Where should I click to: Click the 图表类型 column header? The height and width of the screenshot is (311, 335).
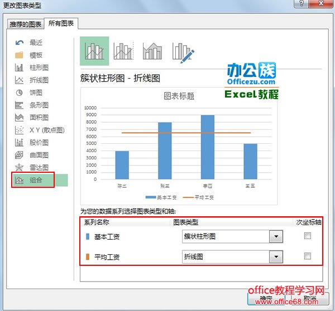click(186, 222)
